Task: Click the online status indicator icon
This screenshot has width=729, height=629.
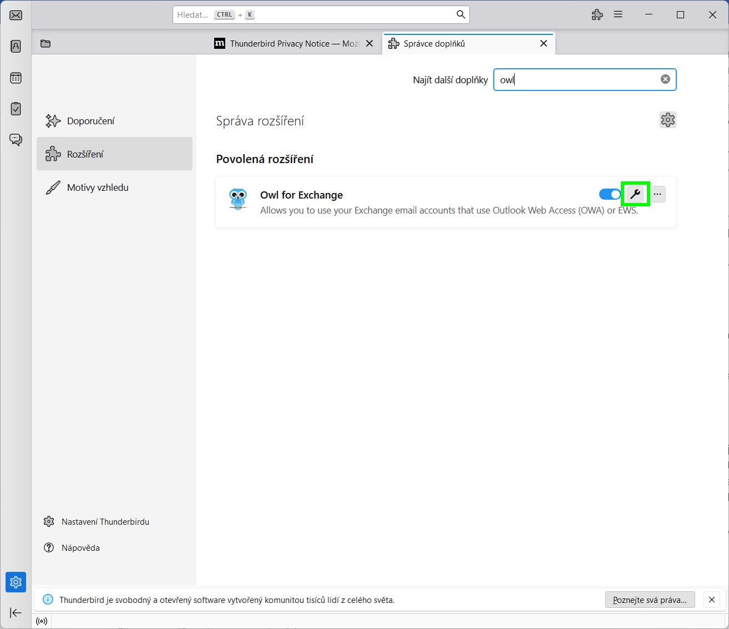Action: click(x=42, y=621)
